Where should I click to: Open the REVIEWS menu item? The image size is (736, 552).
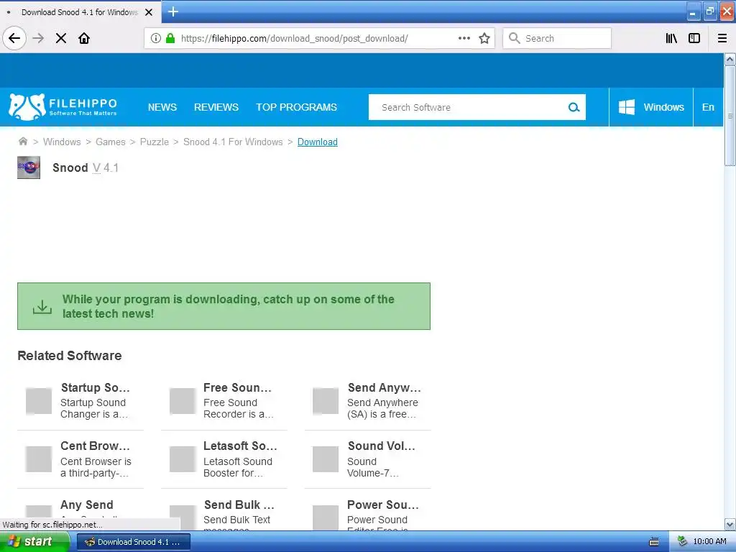tap(216, 107)
